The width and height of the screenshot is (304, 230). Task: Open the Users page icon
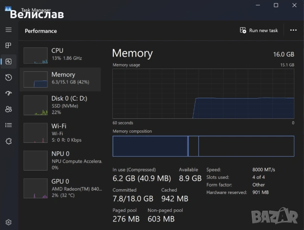[8, 109]
